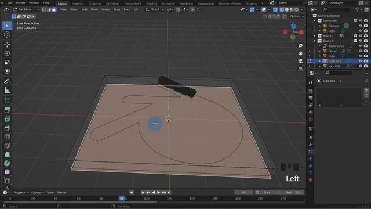Pick the Poly Build tool
This screenshot has width=371, height=209.
tap(7, 154)
